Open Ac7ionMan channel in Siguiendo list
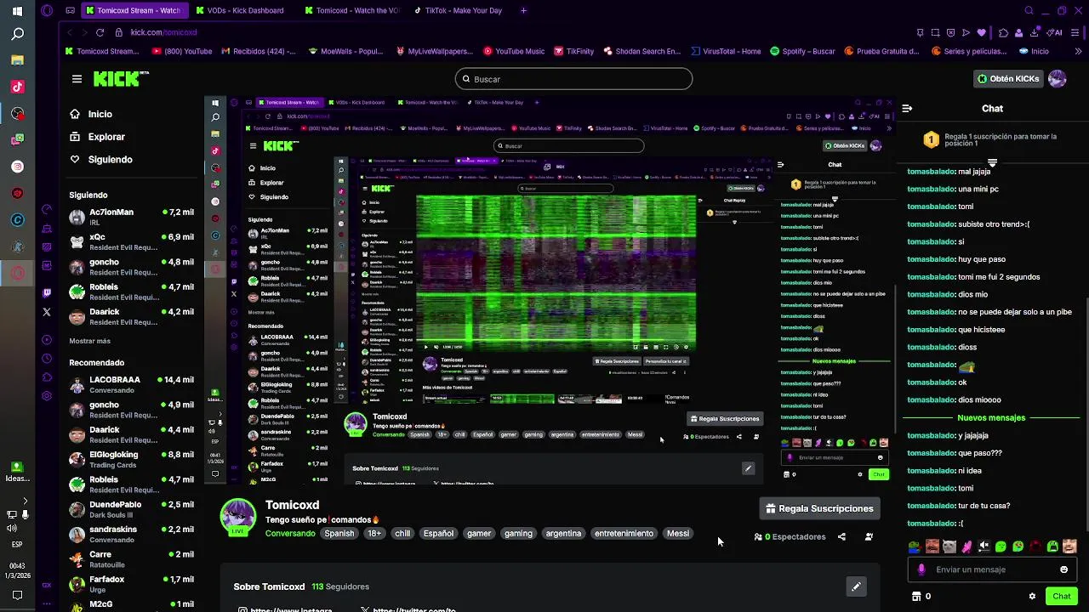The height and width of the screenshot is (612, 1089). tap(132, 217)
